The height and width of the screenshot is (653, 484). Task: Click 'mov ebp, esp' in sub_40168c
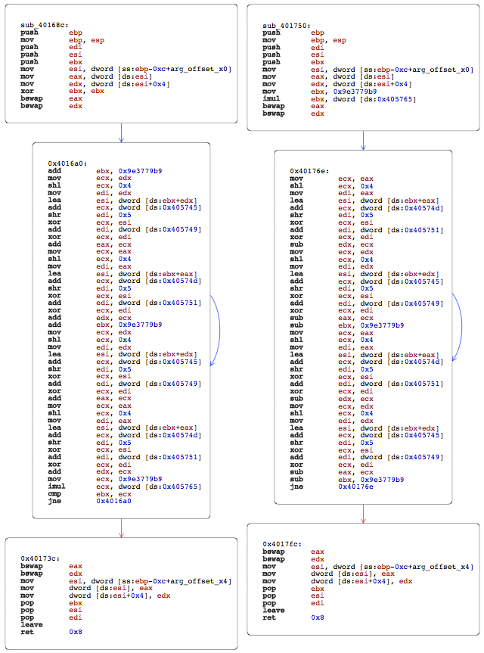pos(63,40)
